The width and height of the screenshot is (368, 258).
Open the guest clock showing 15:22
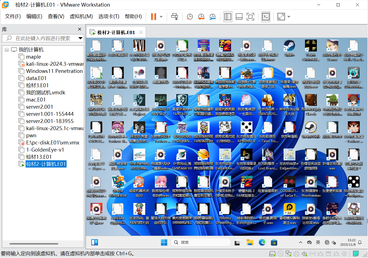point(348,242)
